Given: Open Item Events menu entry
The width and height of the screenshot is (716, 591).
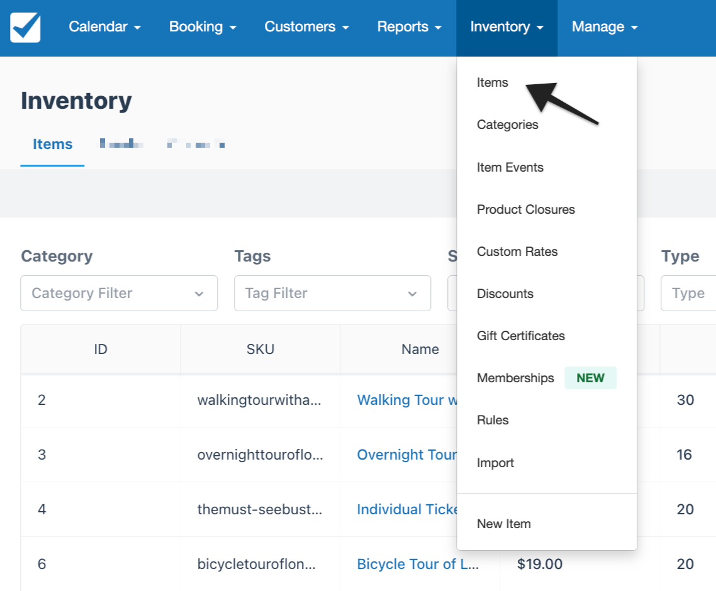Looking at the screenshot, I should 510,167.
